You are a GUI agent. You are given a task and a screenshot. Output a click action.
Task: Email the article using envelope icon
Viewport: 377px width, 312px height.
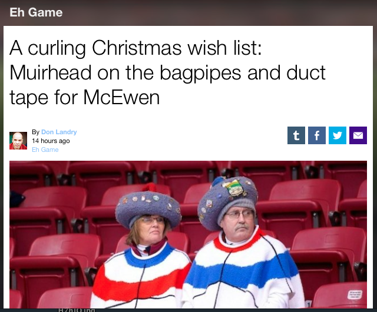358,135
